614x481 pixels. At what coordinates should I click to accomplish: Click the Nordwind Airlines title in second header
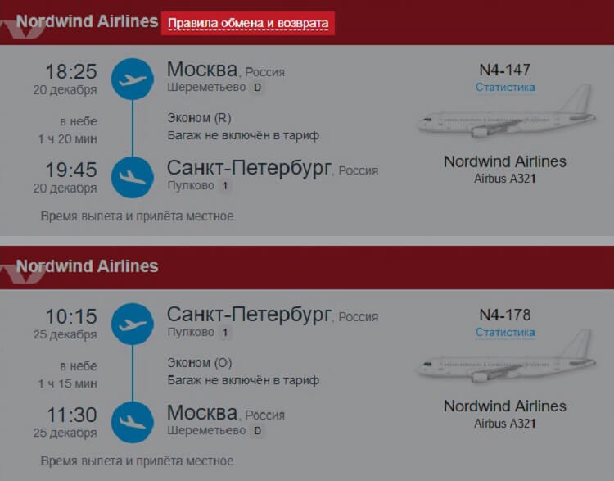point(87,266)
